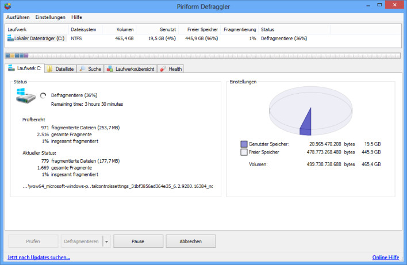Image resolution: width=407 pixels, height=265 pixels.
Task: Click 1.669 gesamte Fragmente line
Action: click(64, 168)
